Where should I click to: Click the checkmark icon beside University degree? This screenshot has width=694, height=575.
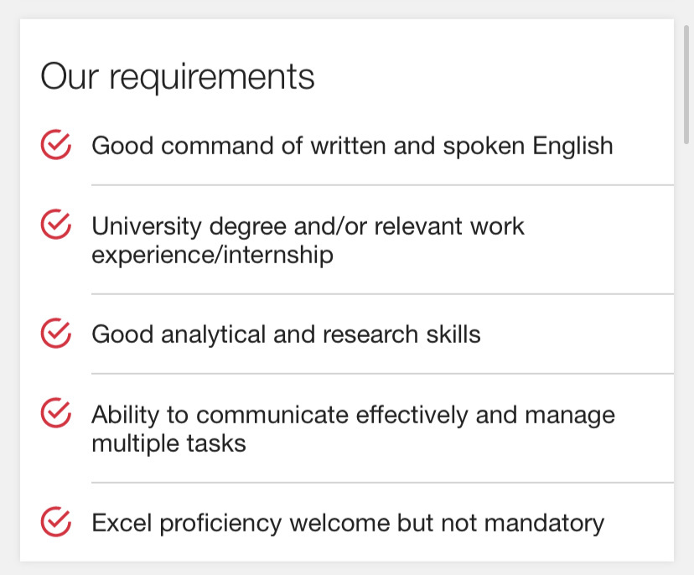[x=55, y=225]
